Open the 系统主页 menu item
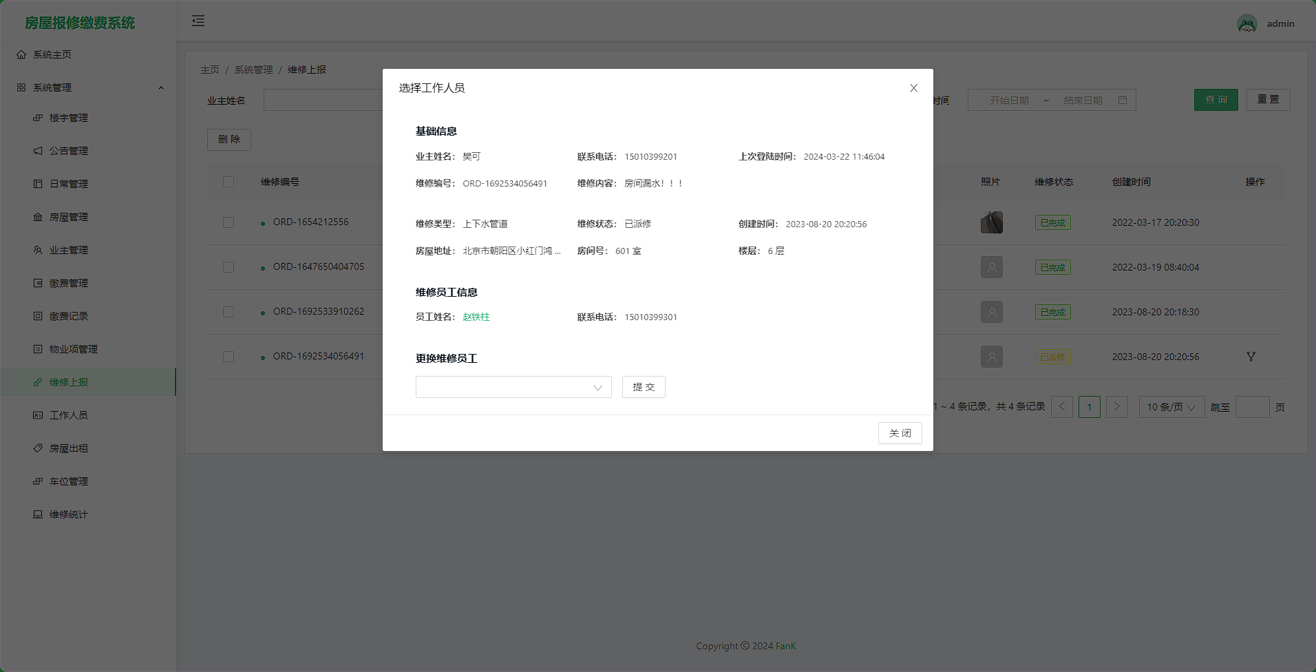The width and height of the screenshot is (1316, 672). (88, 54)
